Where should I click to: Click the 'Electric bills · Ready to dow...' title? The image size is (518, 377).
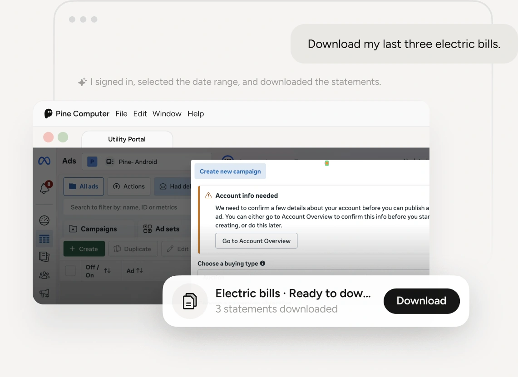(293, 293)
